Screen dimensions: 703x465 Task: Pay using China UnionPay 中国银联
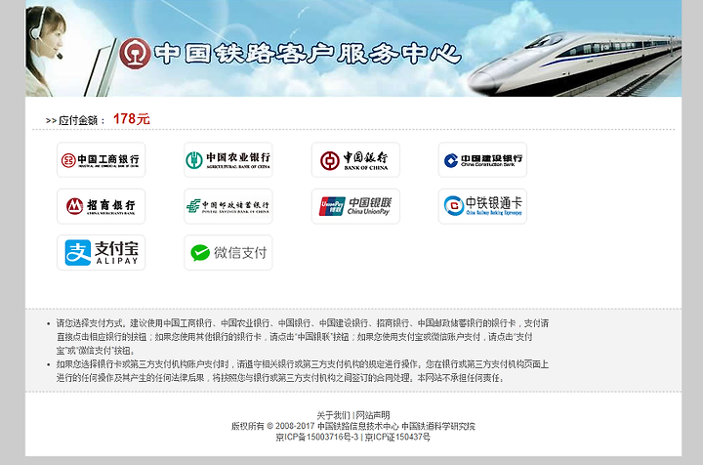[355, 206]
